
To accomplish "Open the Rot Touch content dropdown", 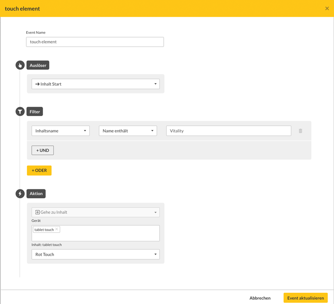I will tap(96, 254).
